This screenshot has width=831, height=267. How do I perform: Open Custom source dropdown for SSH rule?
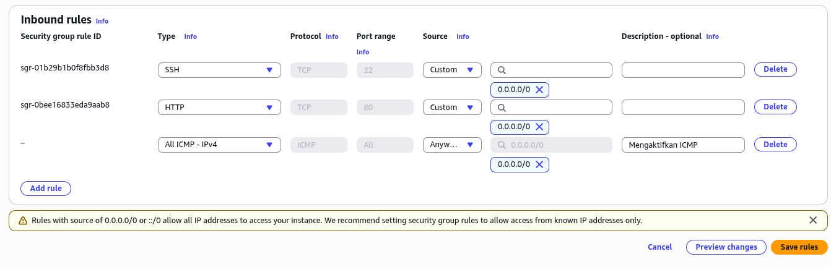[x=452, y=70]
